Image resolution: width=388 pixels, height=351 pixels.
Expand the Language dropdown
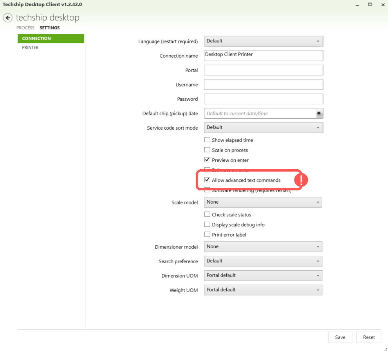click(263, 41)
